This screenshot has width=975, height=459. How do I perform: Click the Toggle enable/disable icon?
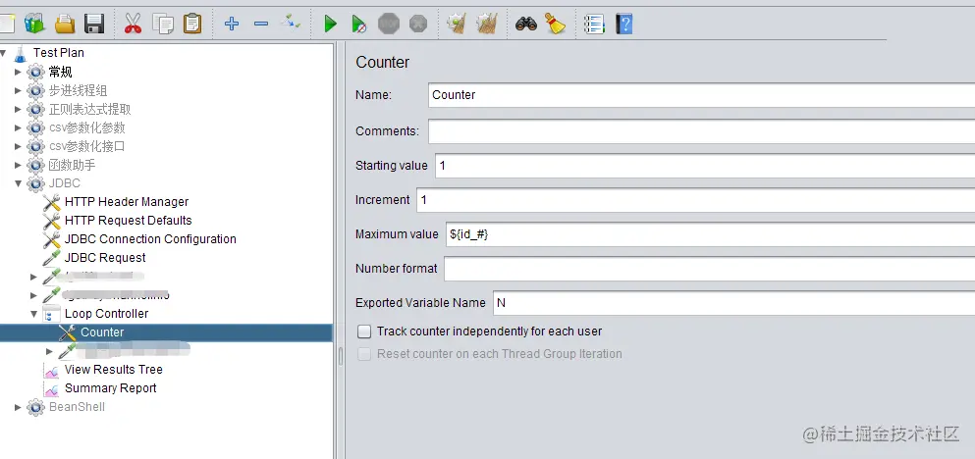[291, 23]
